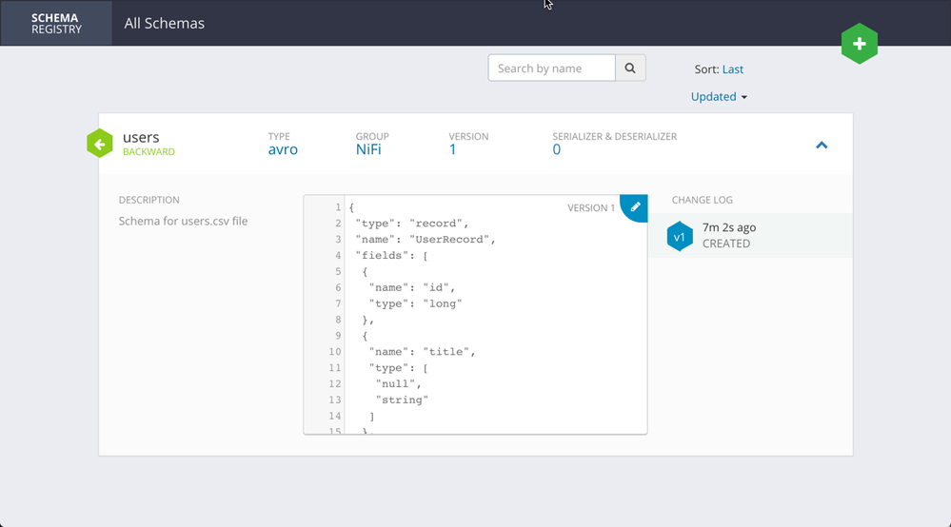
Task: Click the 'Schema for users.csv file' description
Action: click(183, 221)
